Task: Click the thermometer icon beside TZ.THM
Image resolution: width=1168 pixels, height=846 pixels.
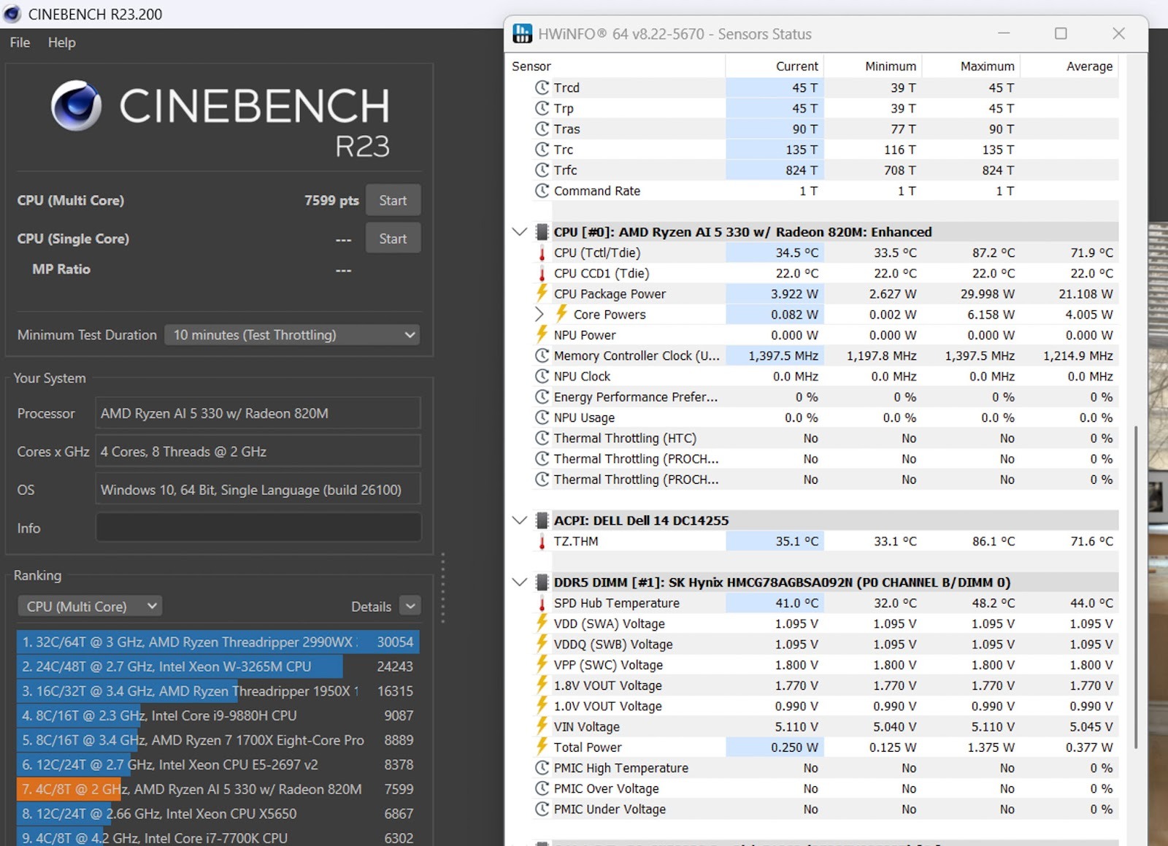Action: [x=542, y=542]
